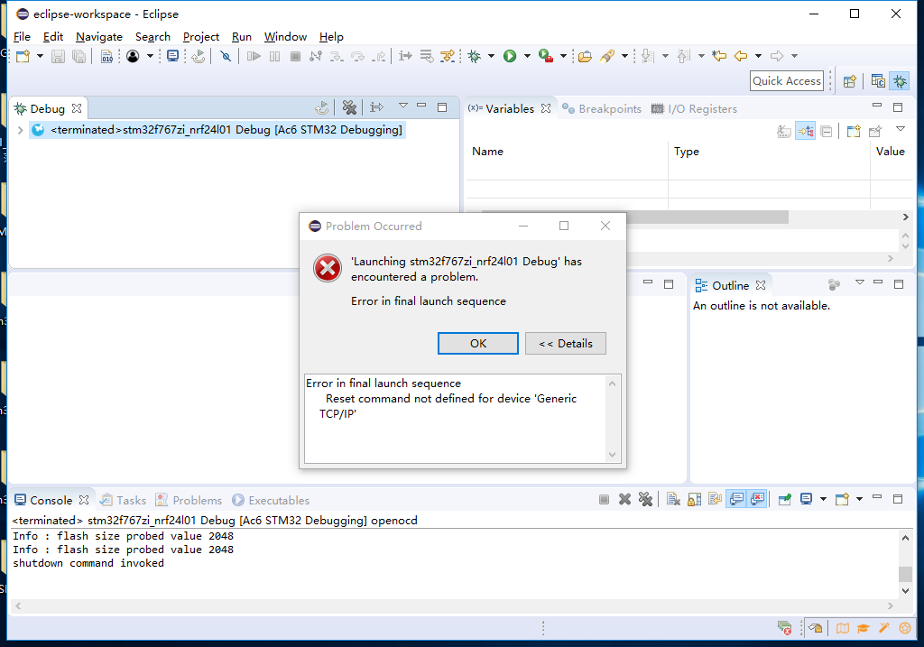
Task: Click the Skip All Breakpoints toolbar icon
Action: click(226, 56)
